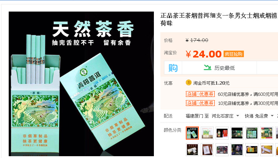
Task: Open the 快递 免运费 shipping dropdown
Action: pyautogui.click(x=259, y=116)
